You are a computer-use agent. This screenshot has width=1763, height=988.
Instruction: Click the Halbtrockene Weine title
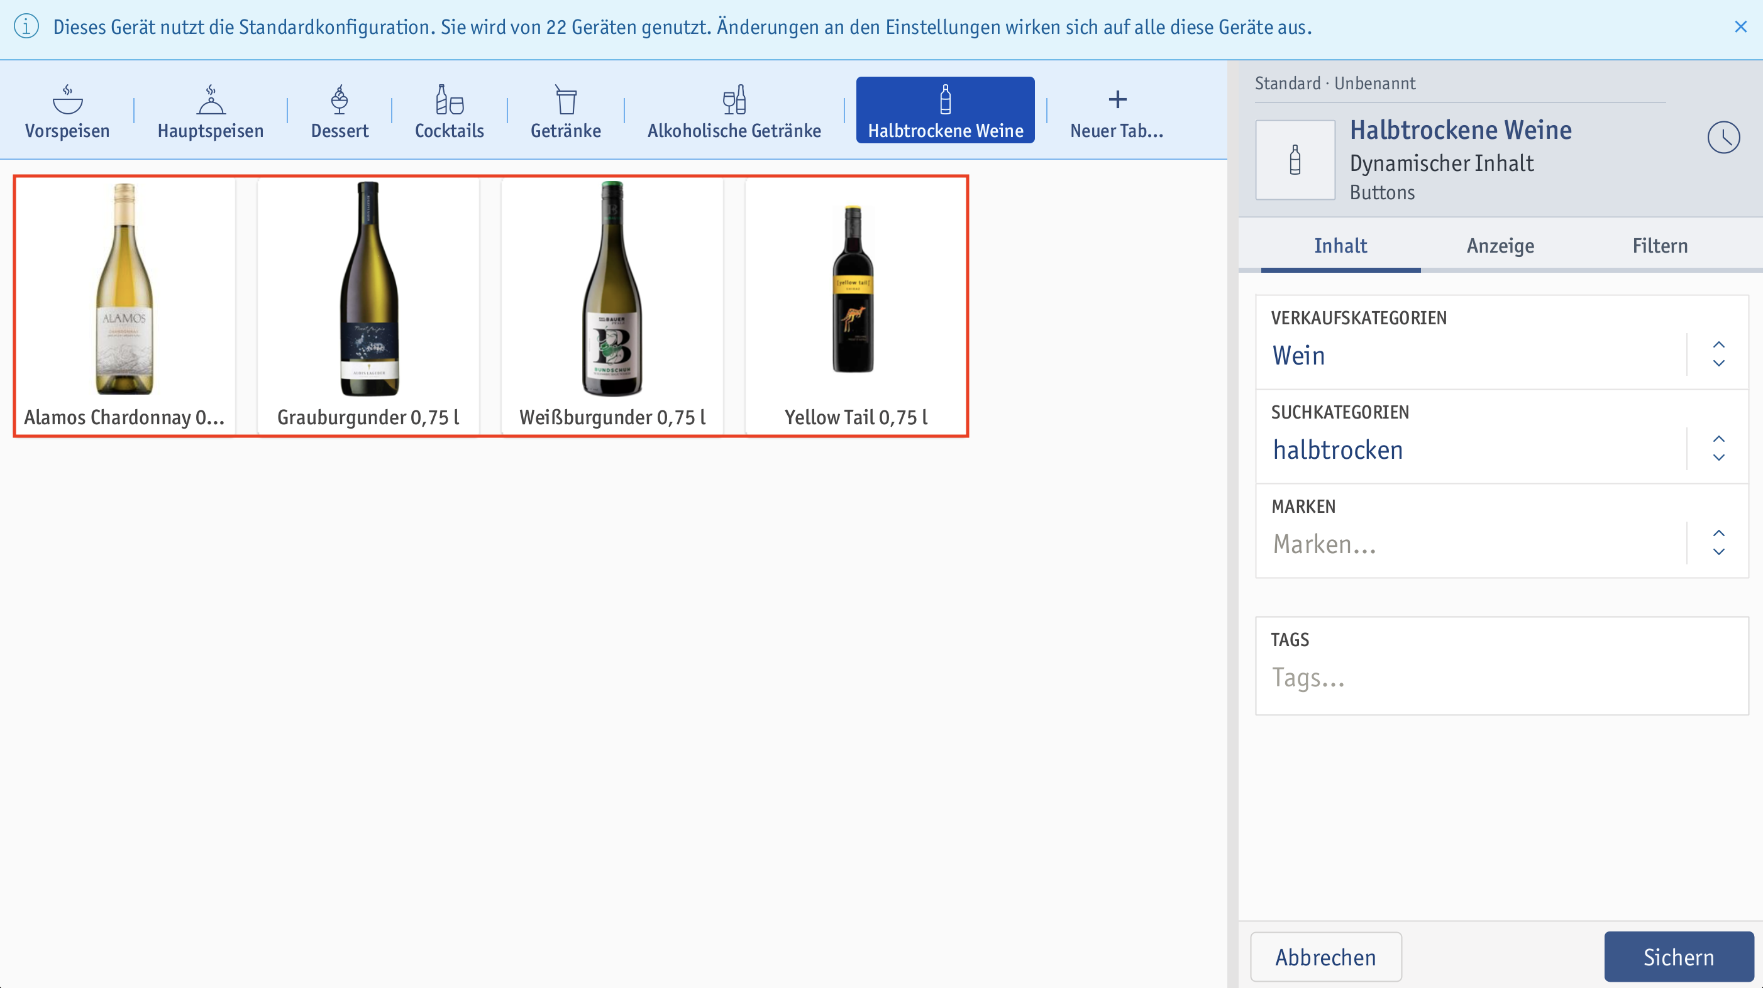pyautogui.click(x=1461, y=130)
